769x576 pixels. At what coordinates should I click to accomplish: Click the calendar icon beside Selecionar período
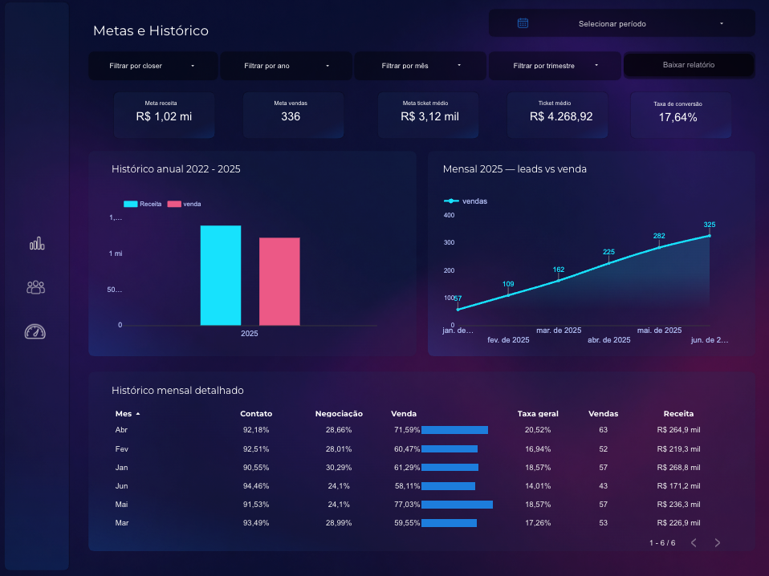[x=523, y=23]
